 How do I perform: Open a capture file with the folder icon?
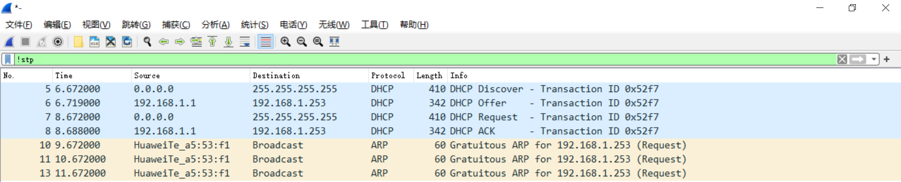coord(79,42)
